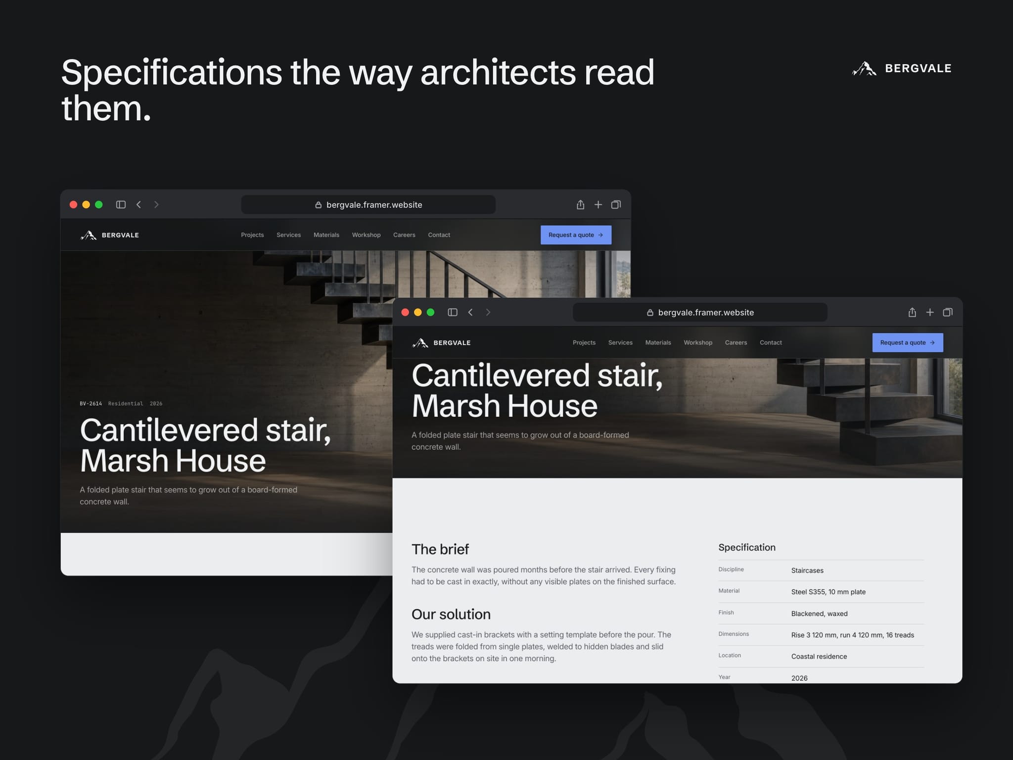Viewport: 1013px width, 760px height.
Task: Open Services in front window navigation
Action: click(x=620, y=342)
